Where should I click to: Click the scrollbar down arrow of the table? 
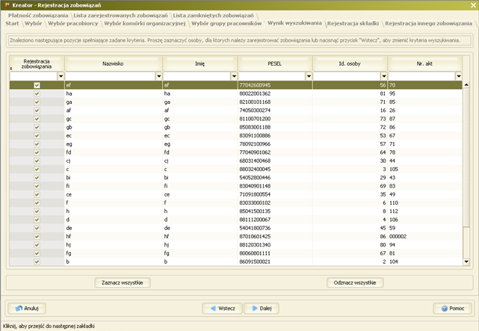[466, 262]
